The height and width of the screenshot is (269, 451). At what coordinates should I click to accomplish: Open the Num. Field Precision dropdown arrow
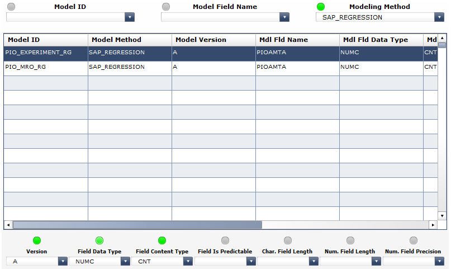point(439,261)
